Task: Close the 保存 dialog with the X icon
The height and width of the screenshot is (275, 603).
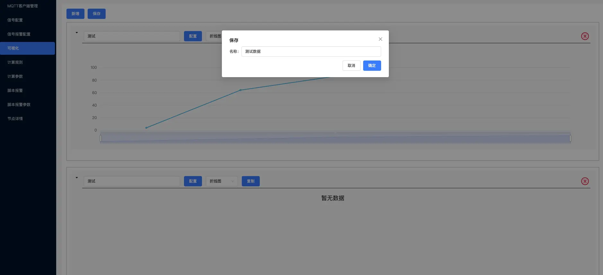Action: [x=380, y=39]
